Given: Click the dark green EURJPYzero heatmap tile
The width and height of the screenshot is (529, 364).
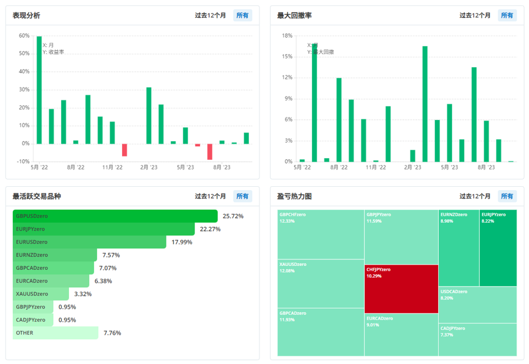Looking at the screenshot, I should coord(498,248).
